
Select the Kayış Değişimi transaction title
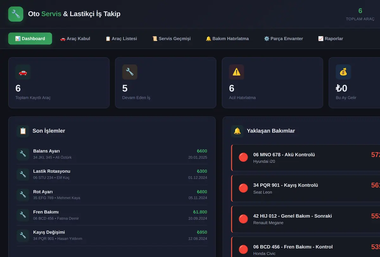(x=49, y=232)
